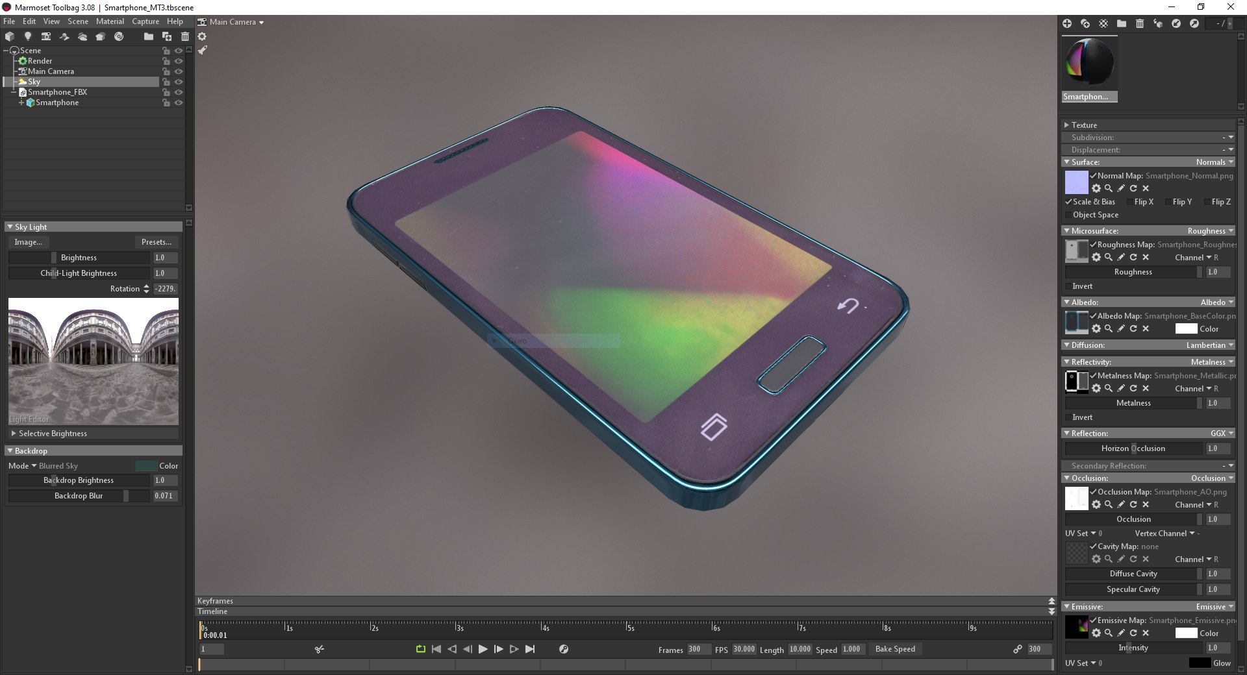Click the Image... button for sky light

pyautogui.click(x=28, y=242)
